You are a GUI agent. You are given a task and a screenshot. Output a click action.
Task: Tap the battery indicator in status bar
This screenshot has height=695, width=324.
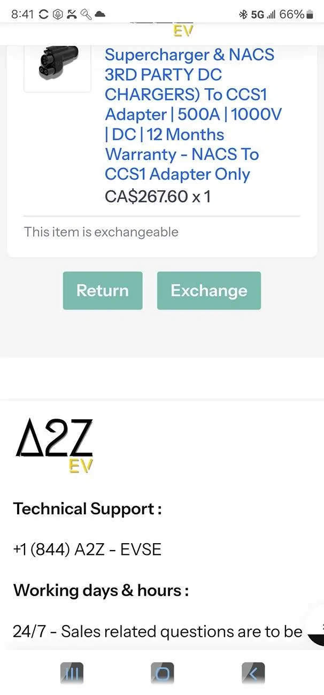tap(310, 14)
